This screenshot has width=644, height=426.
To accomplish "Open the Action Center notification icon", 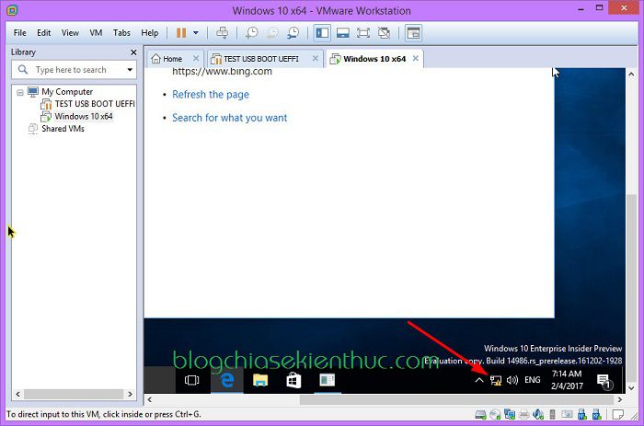I will pyautogui.click(x=604, y=382).
